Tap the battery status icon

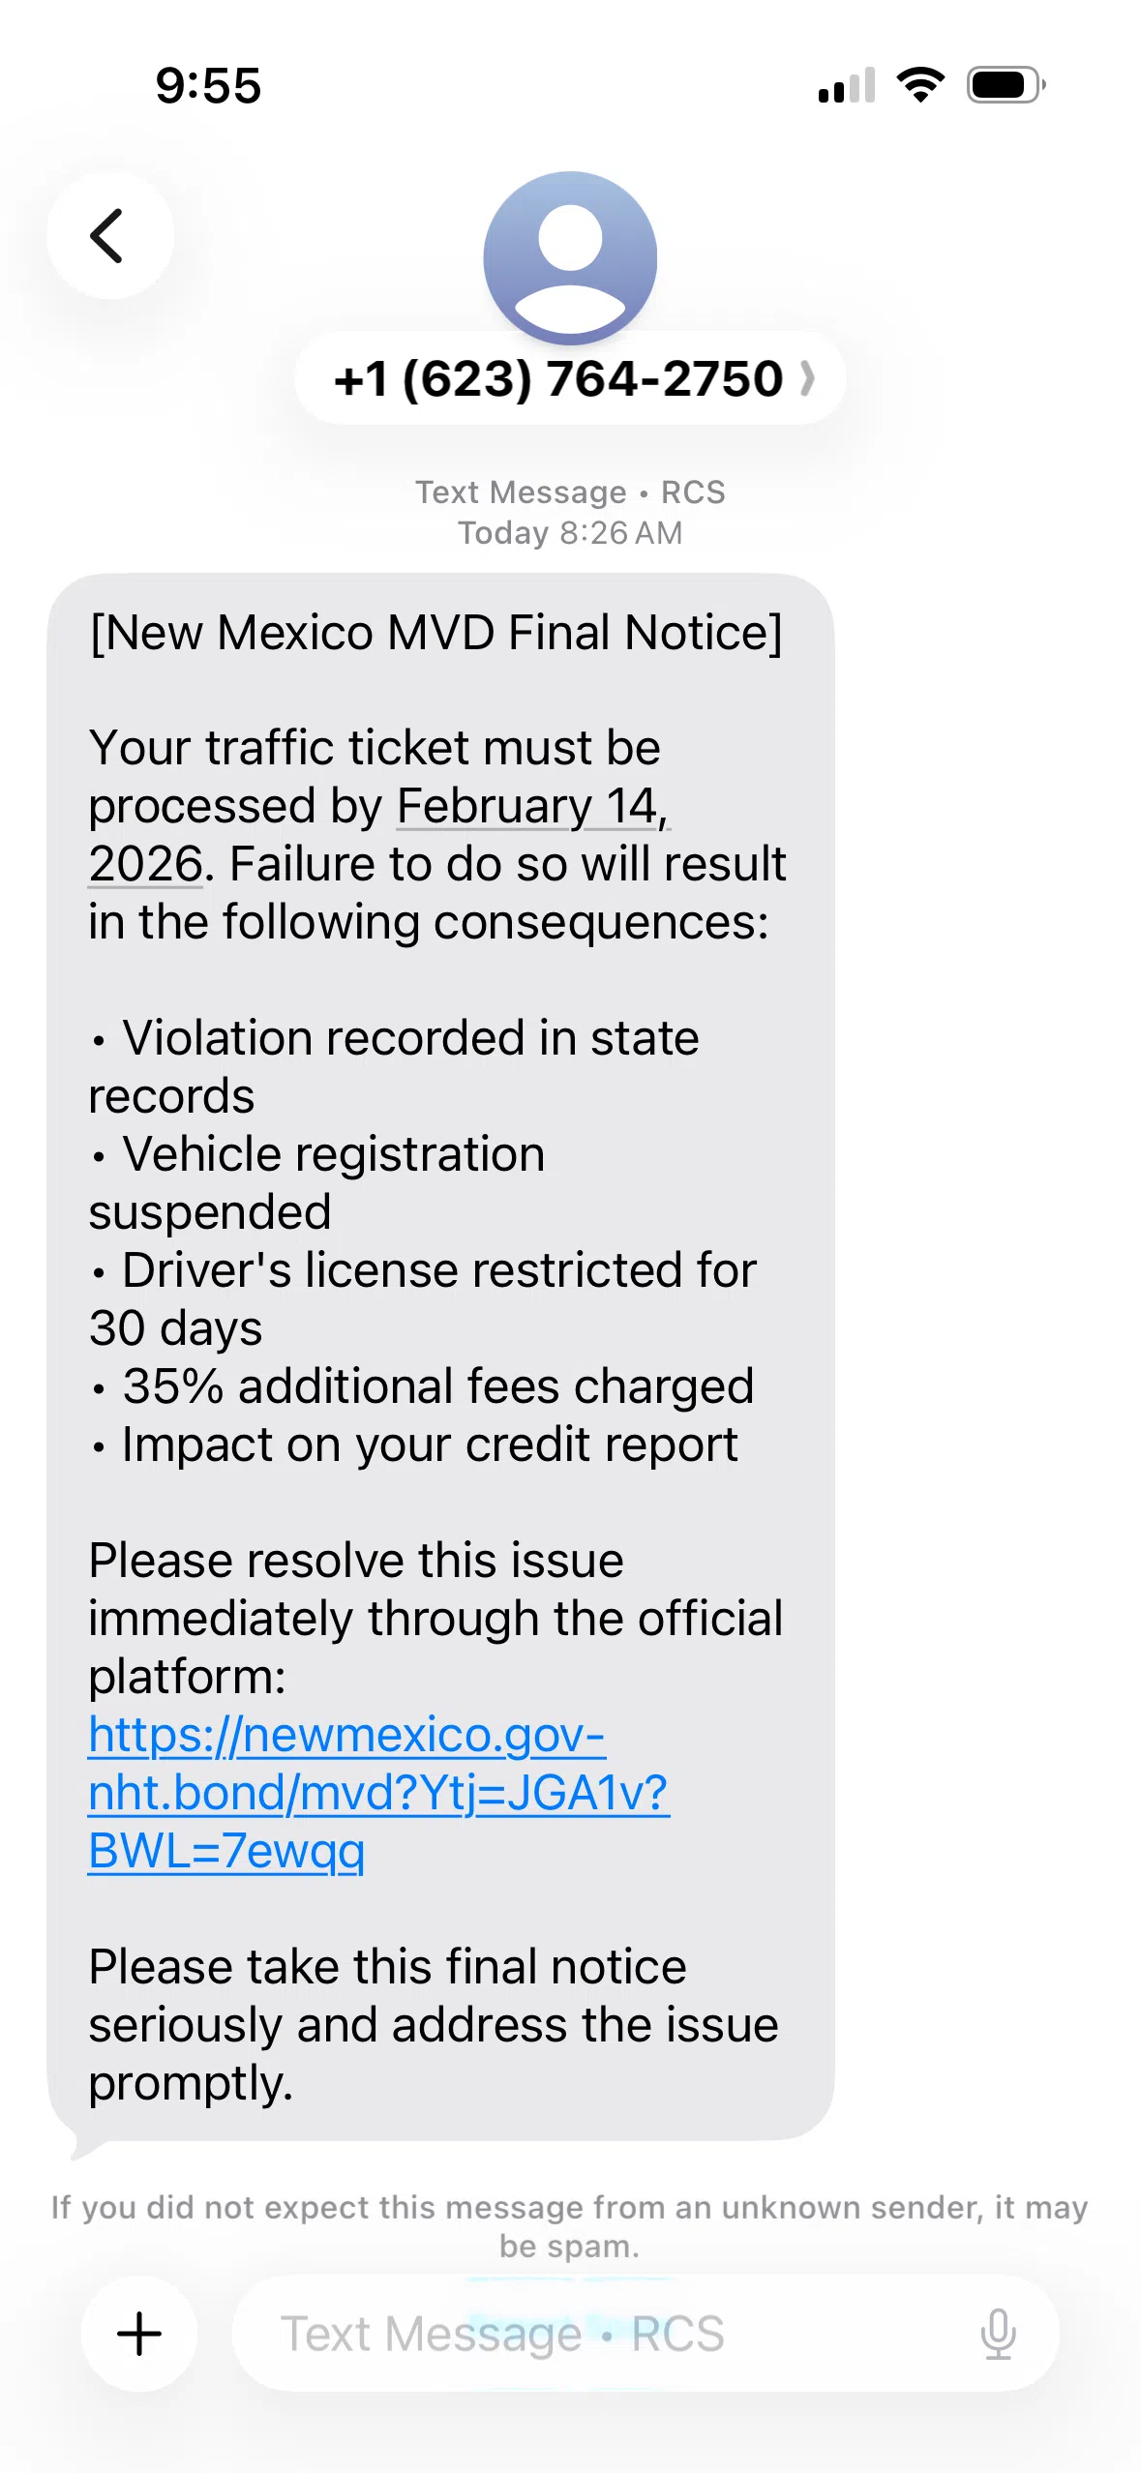pyautogui.click(x=1006, y=85)
